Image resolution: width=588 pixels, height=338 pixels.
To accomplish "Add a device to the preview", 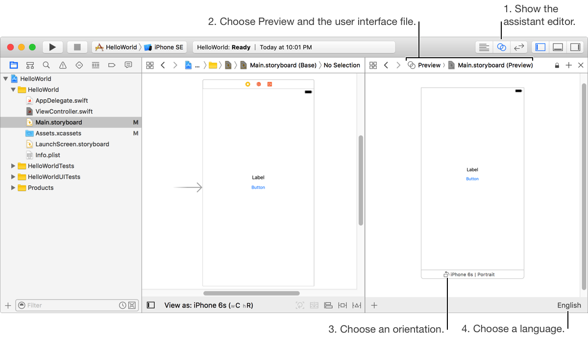I will [374, 305].
